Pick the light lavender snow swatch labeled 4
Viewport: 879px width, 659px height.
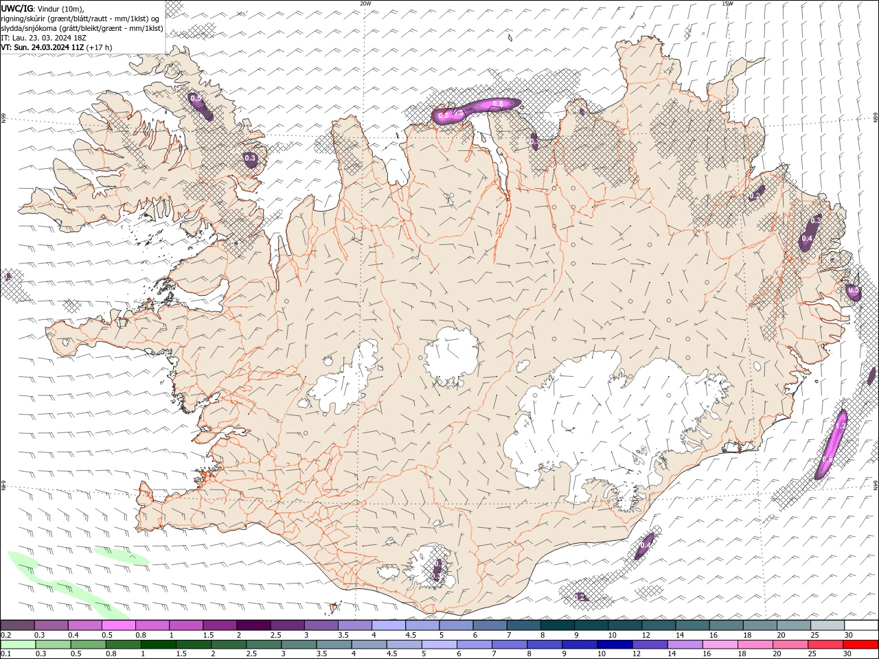coord(388,625)
